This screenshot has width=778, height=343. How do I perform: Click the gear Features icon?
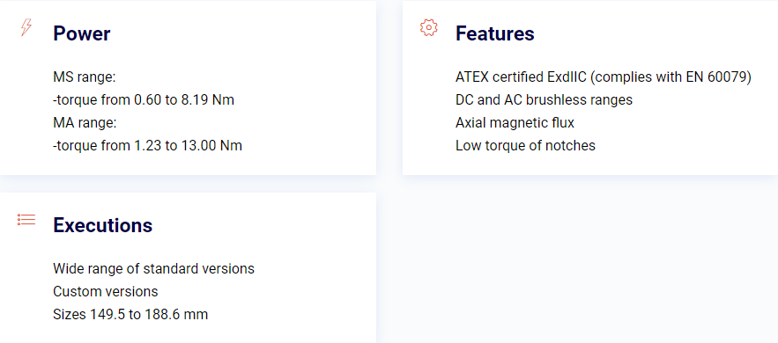429,28
